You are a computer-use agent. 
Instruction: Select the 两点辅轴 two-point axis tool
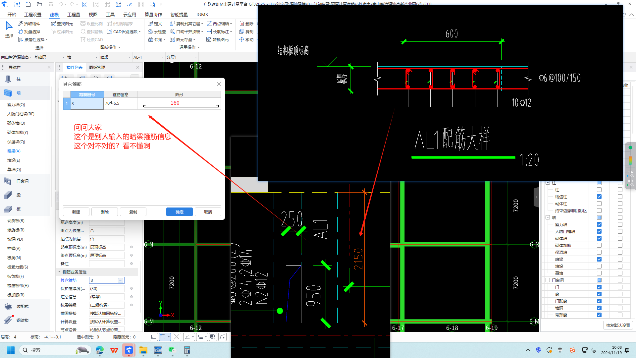219,24
